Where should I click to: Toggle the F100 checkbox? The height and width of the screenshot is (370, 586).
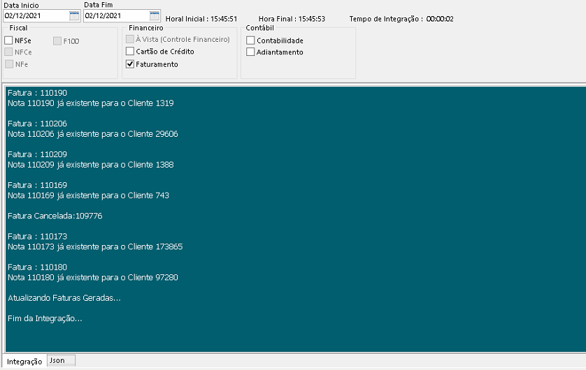coord(57,41)
